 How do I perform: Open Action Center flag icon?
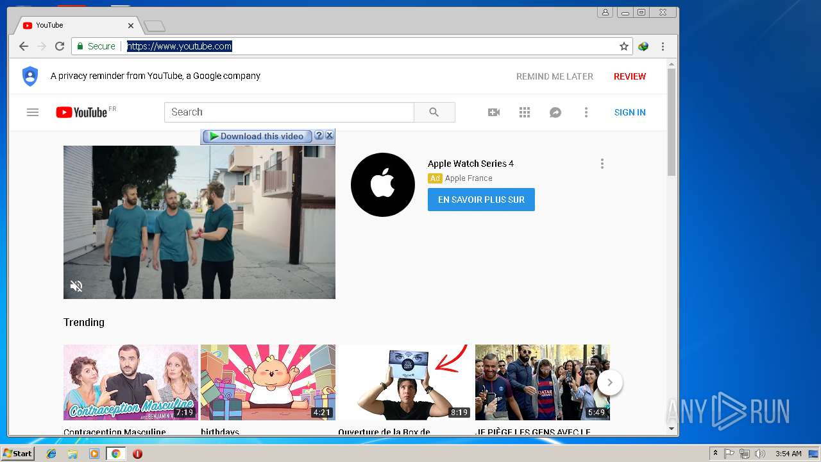click(x=729, y=454)
